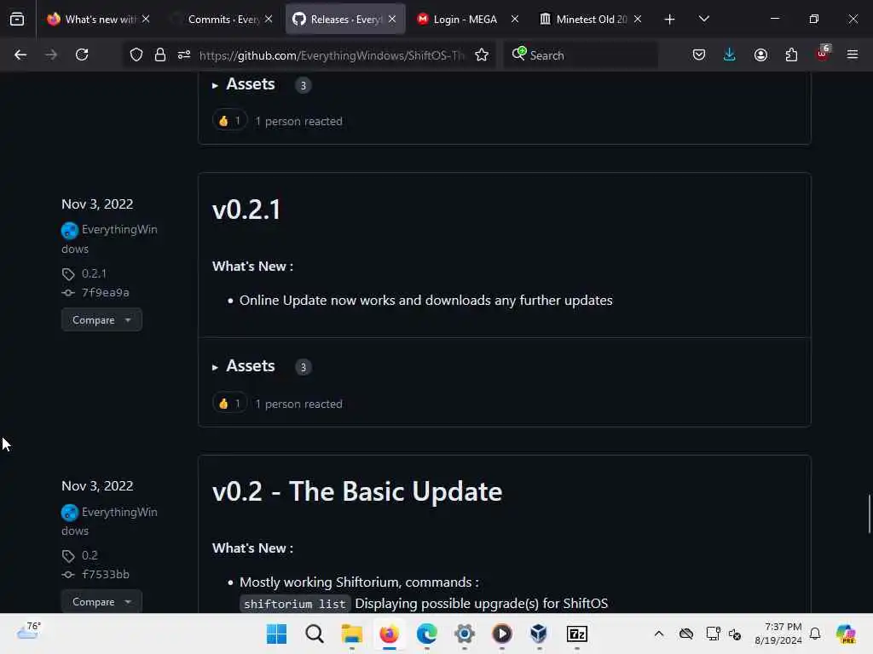Expand Assets in the top release card
The width and height of the screenshot is (873, 654).
pyautogui.click(x=244, y=84)
